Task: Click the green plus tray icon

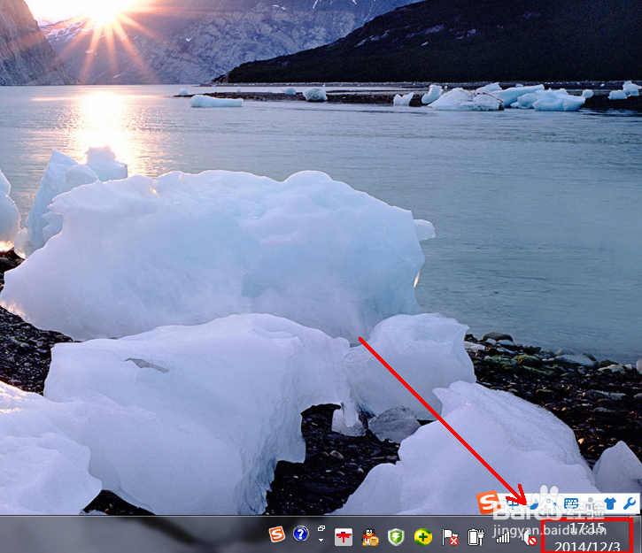Action: pos(423,537)
